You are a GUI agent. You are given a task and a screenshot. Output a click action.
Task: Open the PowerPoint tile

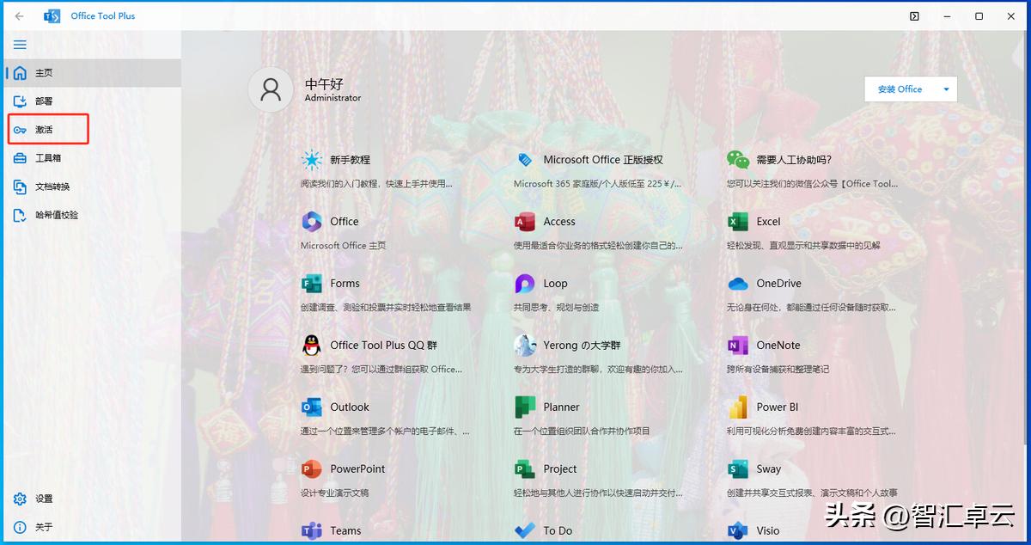point(358,468)
